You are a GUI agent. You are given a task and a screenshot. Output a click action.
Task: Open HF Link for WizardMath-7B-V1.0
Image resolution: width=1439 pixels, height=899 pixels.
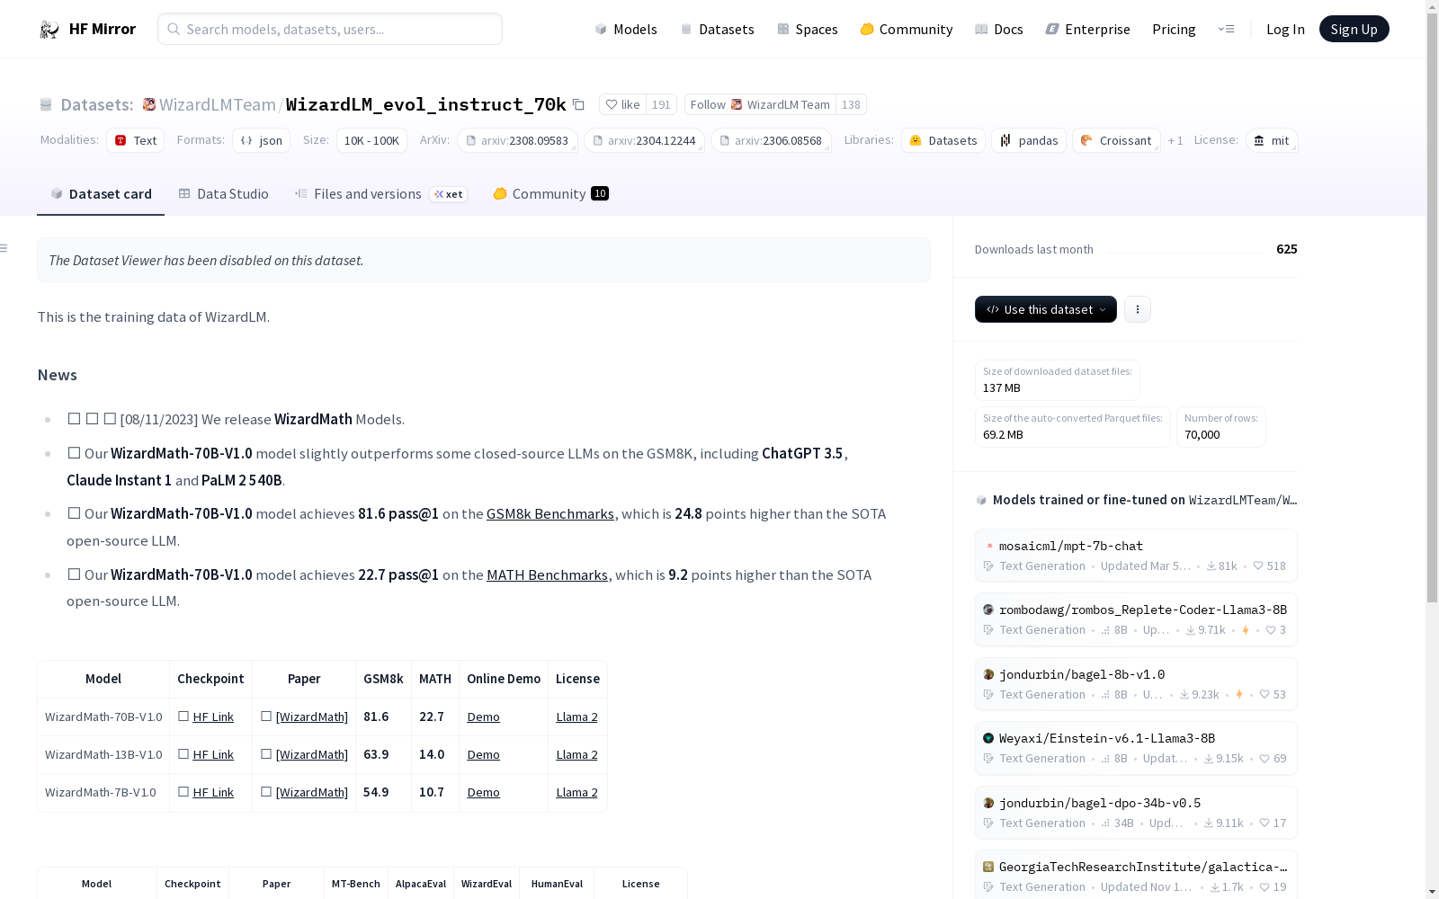click(x=213, y=792)
